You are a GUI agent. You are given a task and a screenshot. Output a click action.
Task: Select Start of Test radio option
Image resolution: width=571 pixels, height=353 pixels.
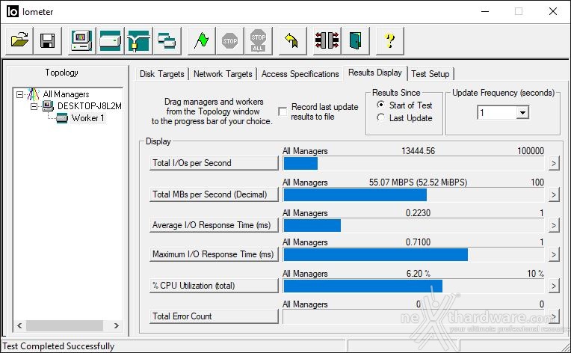click(380, 105)
